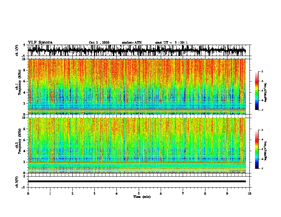Click time axis tick label '1'
Image resolution: width=281 pixels, height=217 pixels.
coord(50,194)
